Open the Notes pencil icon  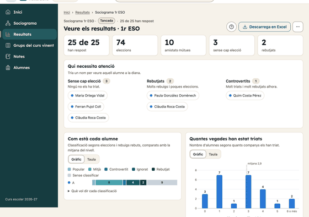tap(8, 57)
